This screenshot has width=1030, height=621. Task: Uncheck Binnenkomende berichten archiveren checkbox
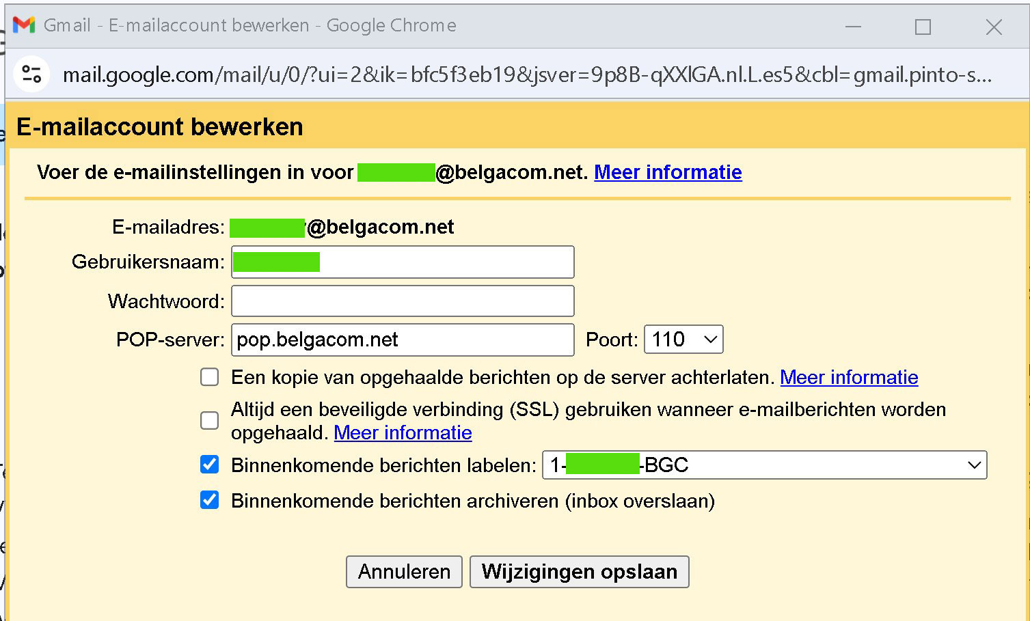210,500
